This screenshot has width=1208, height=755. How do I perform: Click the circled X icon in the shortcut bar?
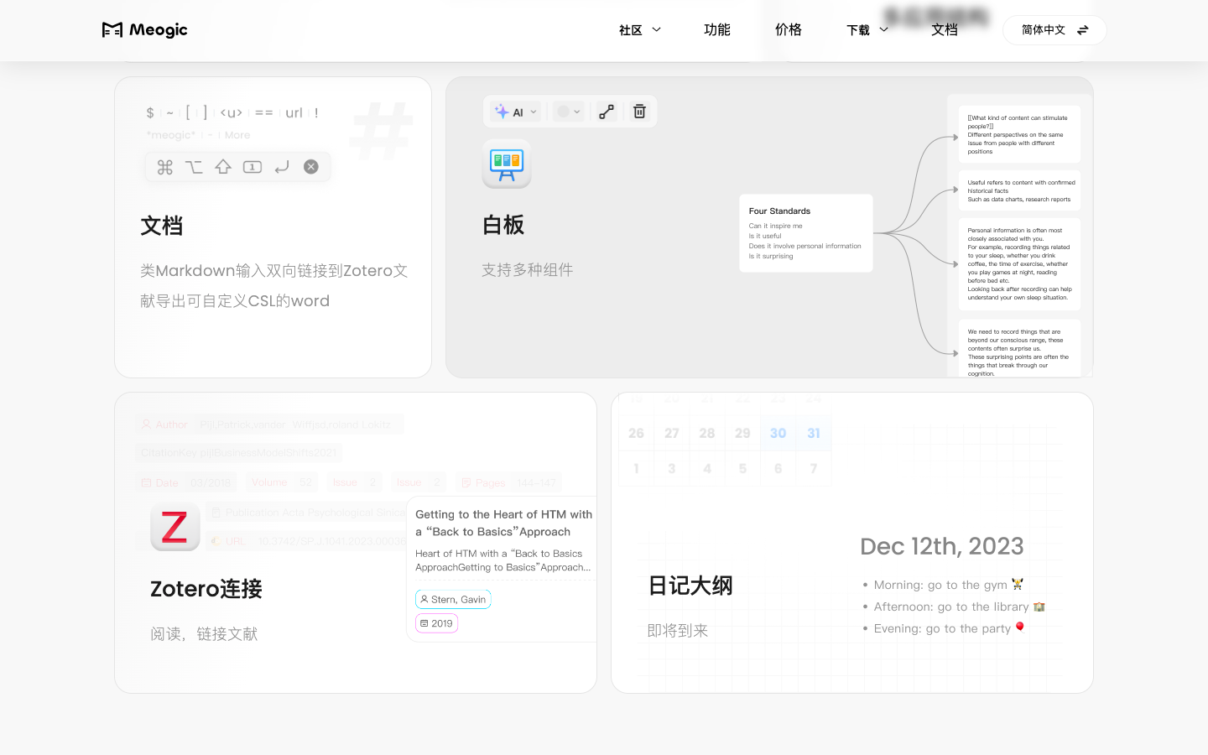311,166
